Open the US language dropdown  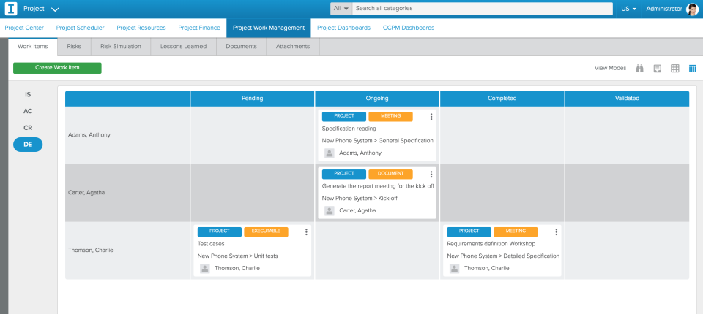click(x=629, y=9)
